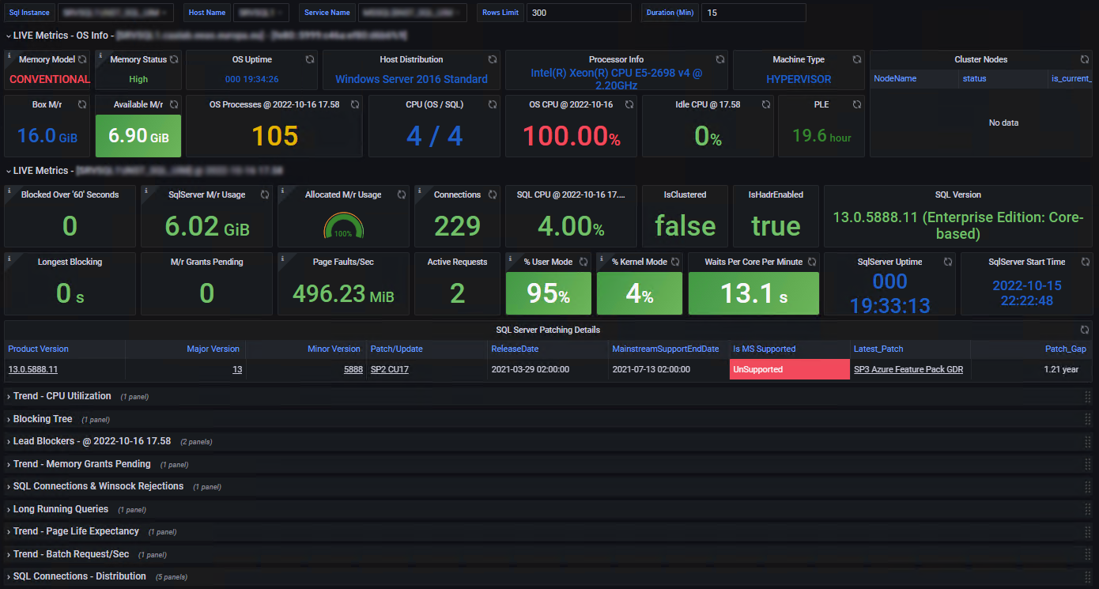The image size is (1099, 589).
Task: Open the Sql Instance dropdown
Action: (115, 13)
